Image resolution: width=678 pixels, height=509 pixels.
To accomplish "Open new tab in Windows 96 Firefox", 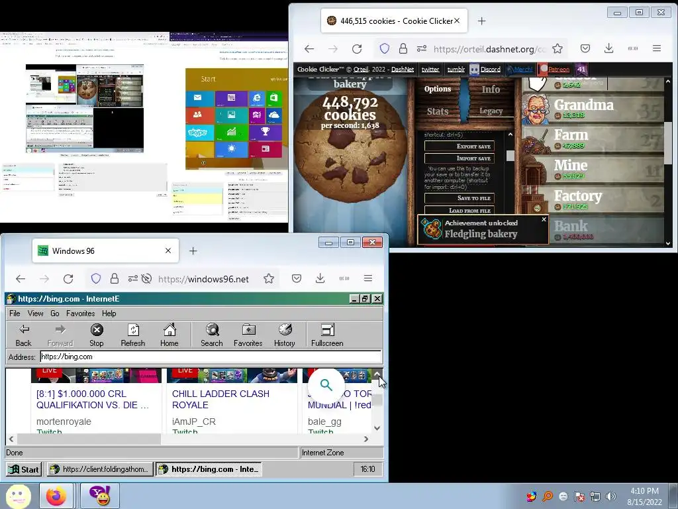I will [x=193, y=251].
